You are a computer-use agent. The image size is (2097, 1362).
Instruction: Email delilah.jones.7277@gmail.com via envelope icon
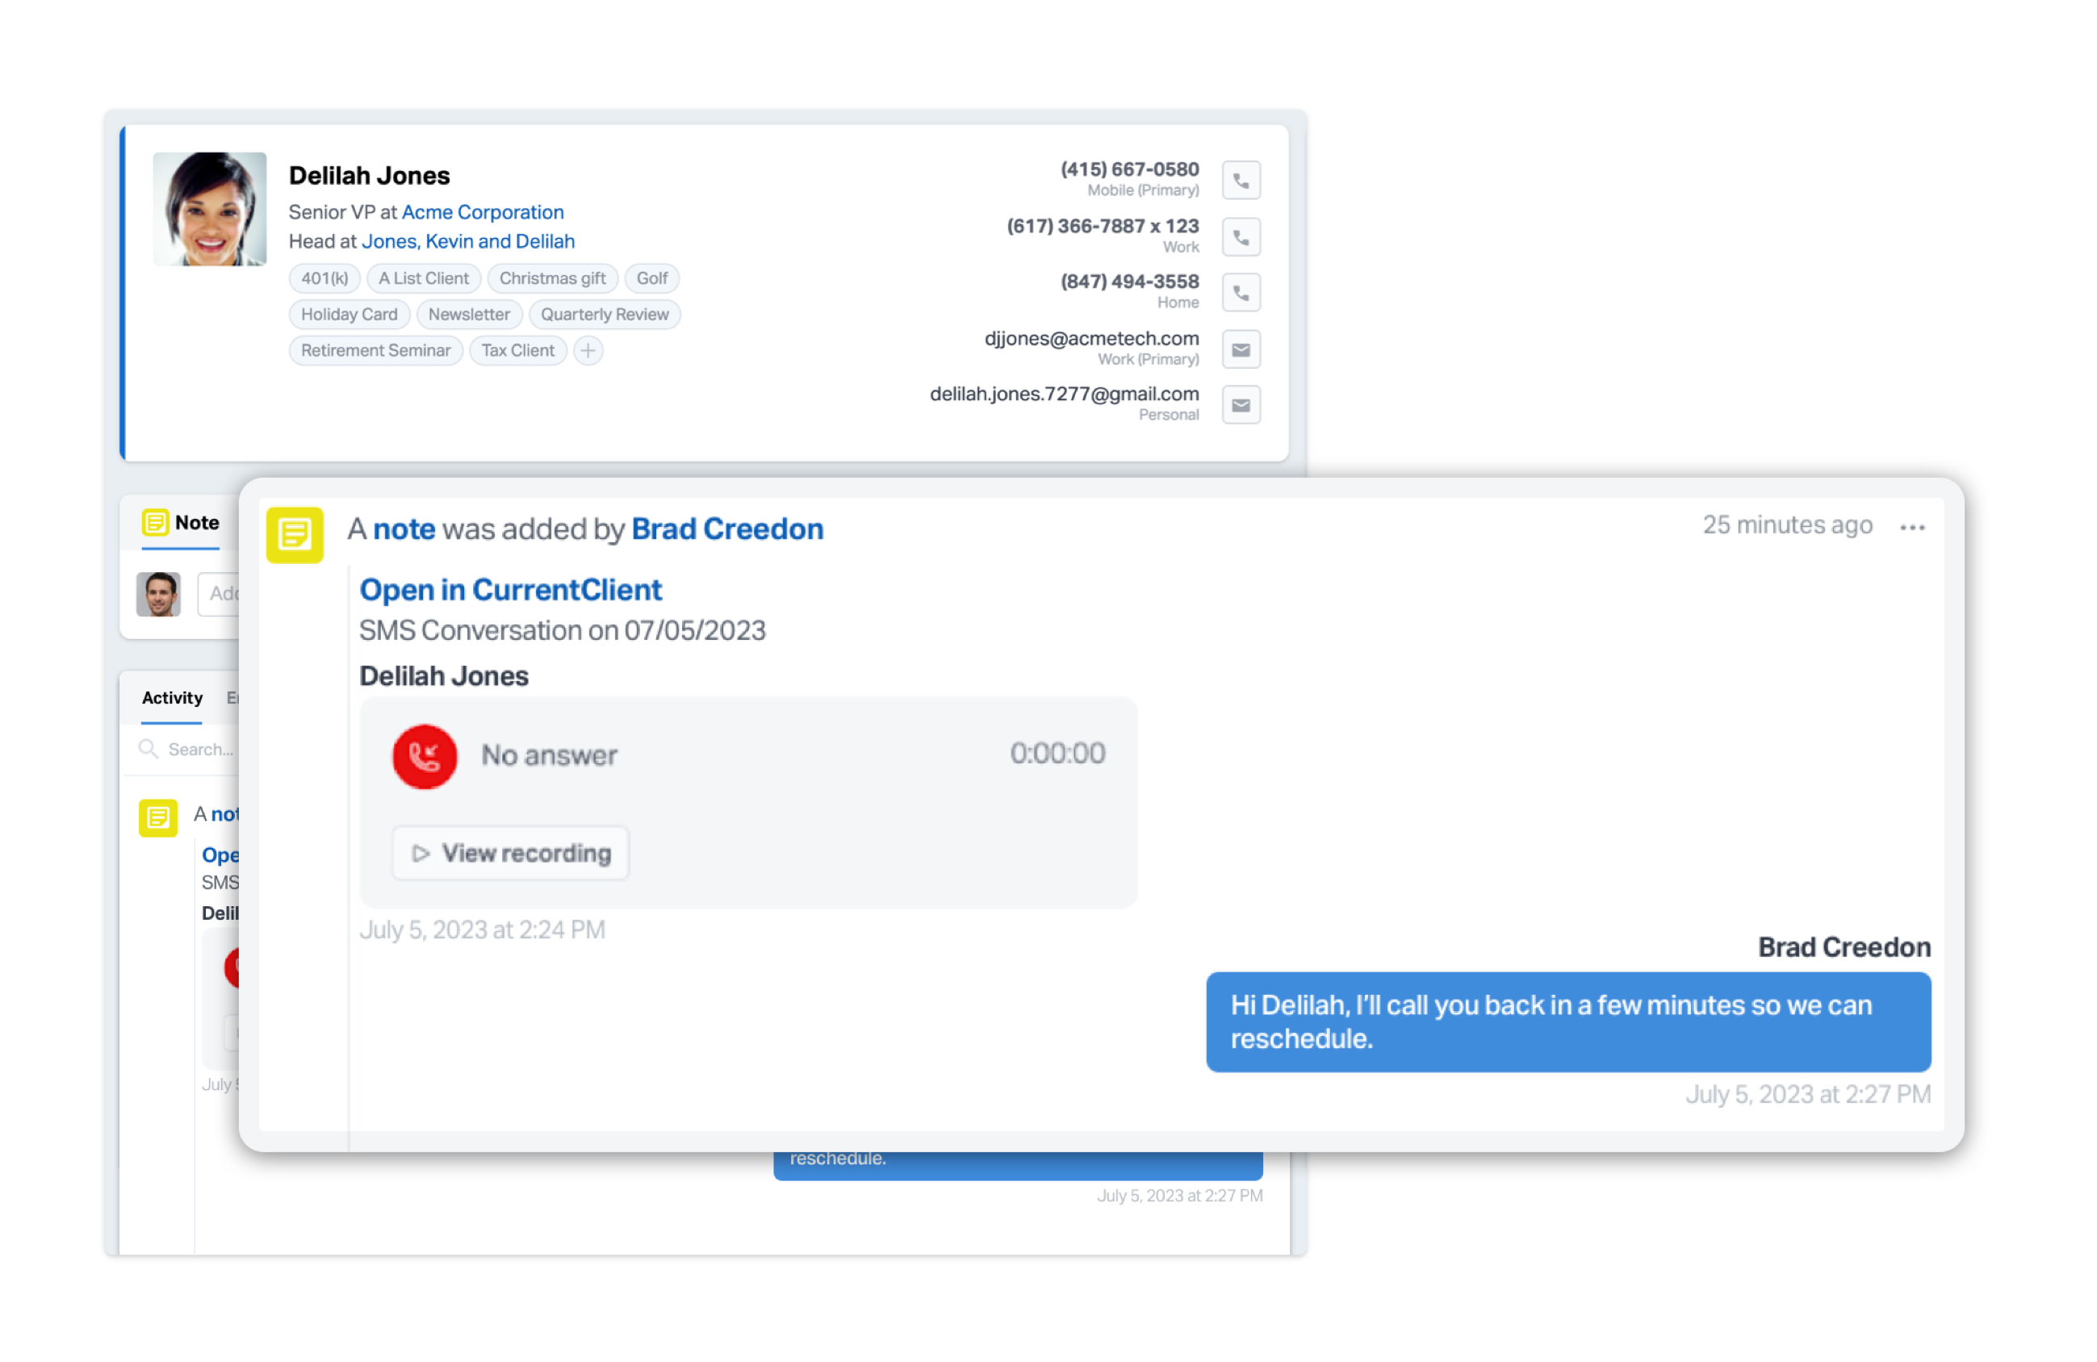[x=1241, y=405]
